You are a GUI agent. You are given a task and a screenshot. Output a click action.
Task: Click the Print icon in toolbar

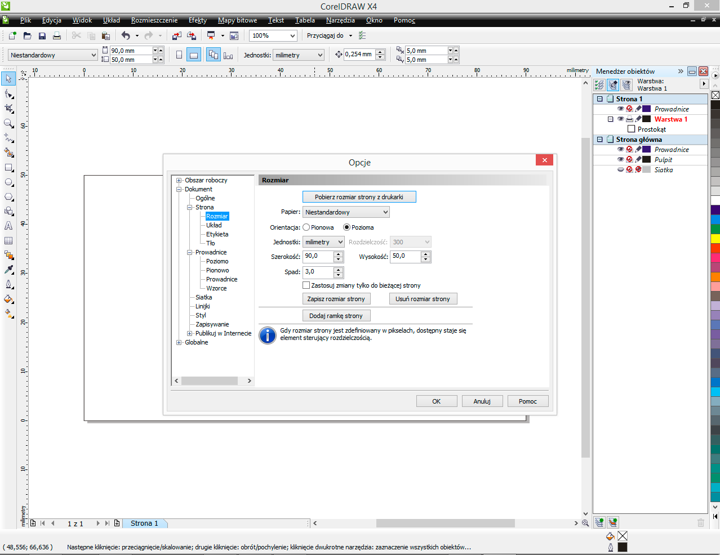pos(56,35)
